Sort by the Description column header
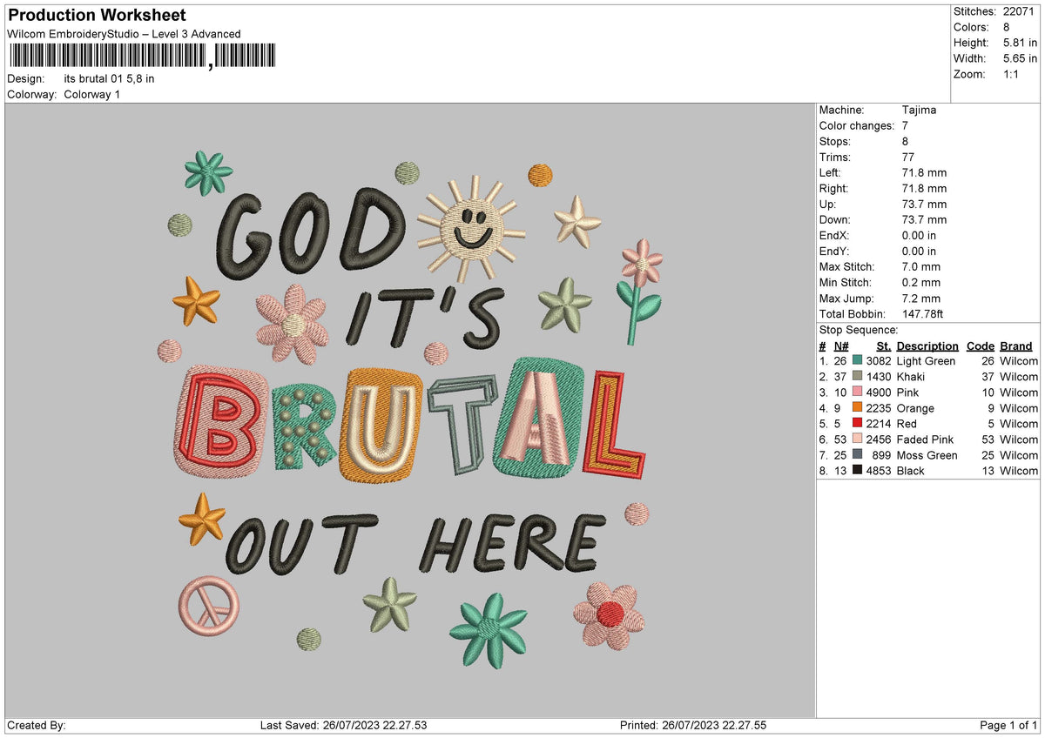Image resolution: width=1045 pixels, height=738 pixels. click(927, 346)
